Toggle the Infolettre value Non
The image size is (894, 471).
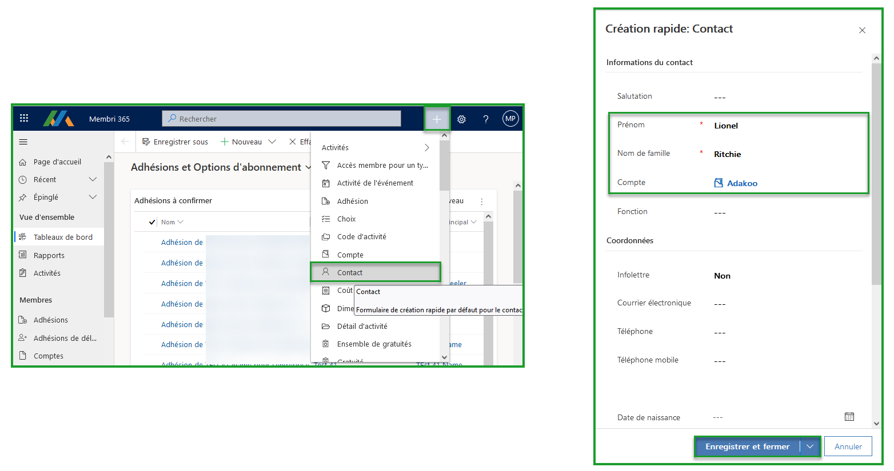pos(722,276)
